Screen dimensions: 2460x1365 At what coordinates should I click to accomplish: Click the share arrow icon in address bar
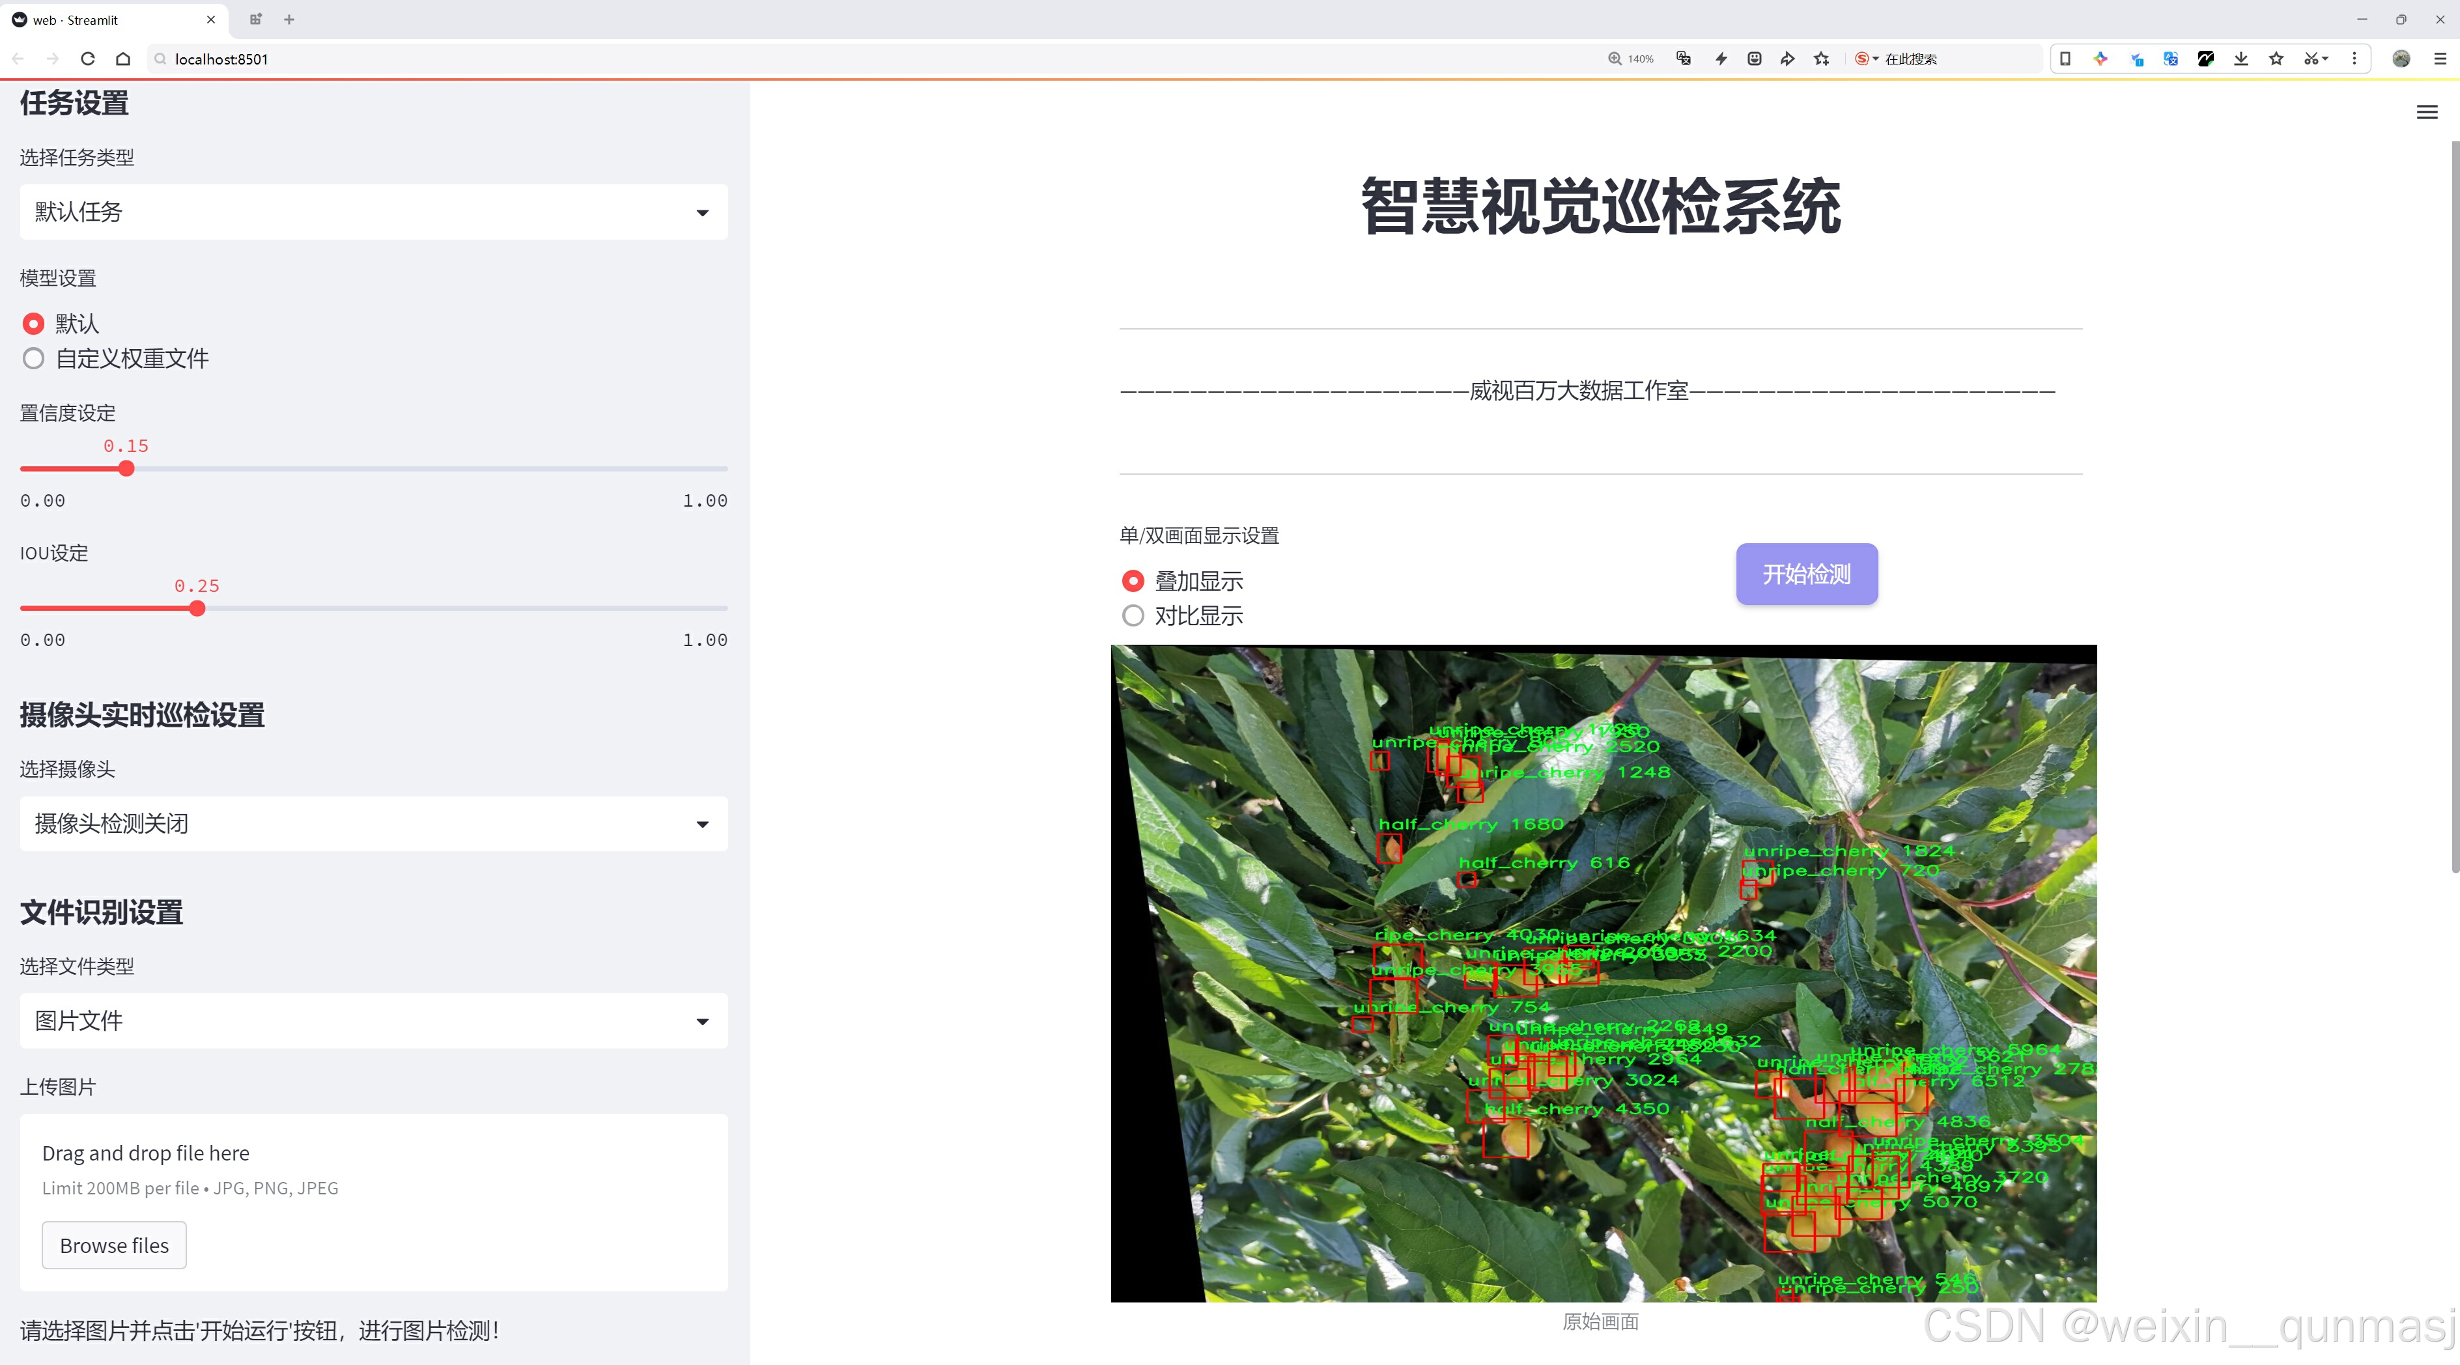(x=1787, y=59)
